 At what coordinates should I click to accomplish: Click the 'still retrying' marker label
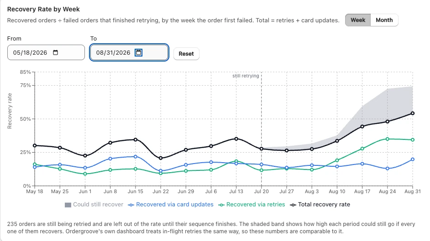click(x=246, y=76)
